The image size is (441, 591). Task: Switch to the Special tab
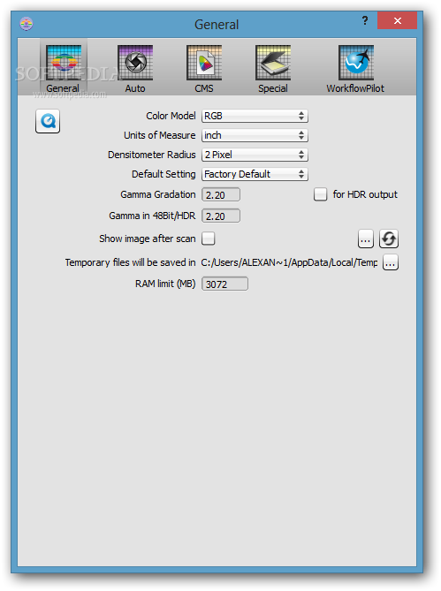tap(273, 69)
